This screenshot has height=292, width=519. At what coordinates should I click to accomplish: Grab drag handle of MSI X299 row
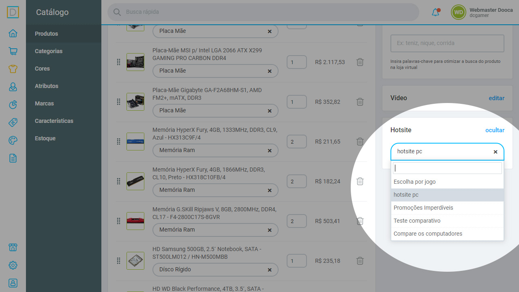119,62
